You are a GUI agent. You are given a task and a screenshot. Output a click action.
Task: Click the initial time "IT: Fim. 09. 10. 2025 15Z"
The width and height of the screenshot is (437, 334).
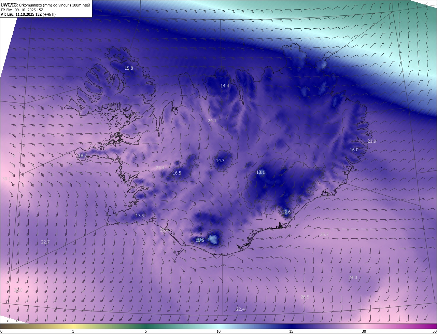(21, 10)
